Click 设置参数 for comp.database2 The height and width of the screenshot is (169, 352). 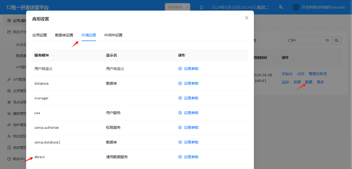(x=191, y=142)
